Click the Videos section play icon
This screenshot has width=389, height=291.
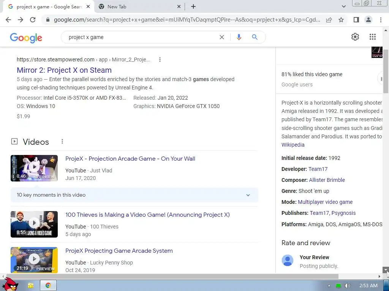click(x=14, y=142)
